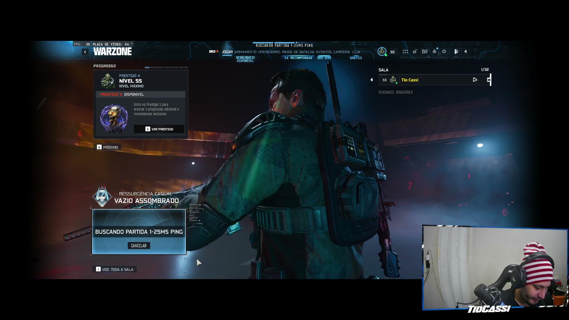This screenshot has width=569, height=320.
Task: Open settings with the gear icon
Action: tap(444, 52)
